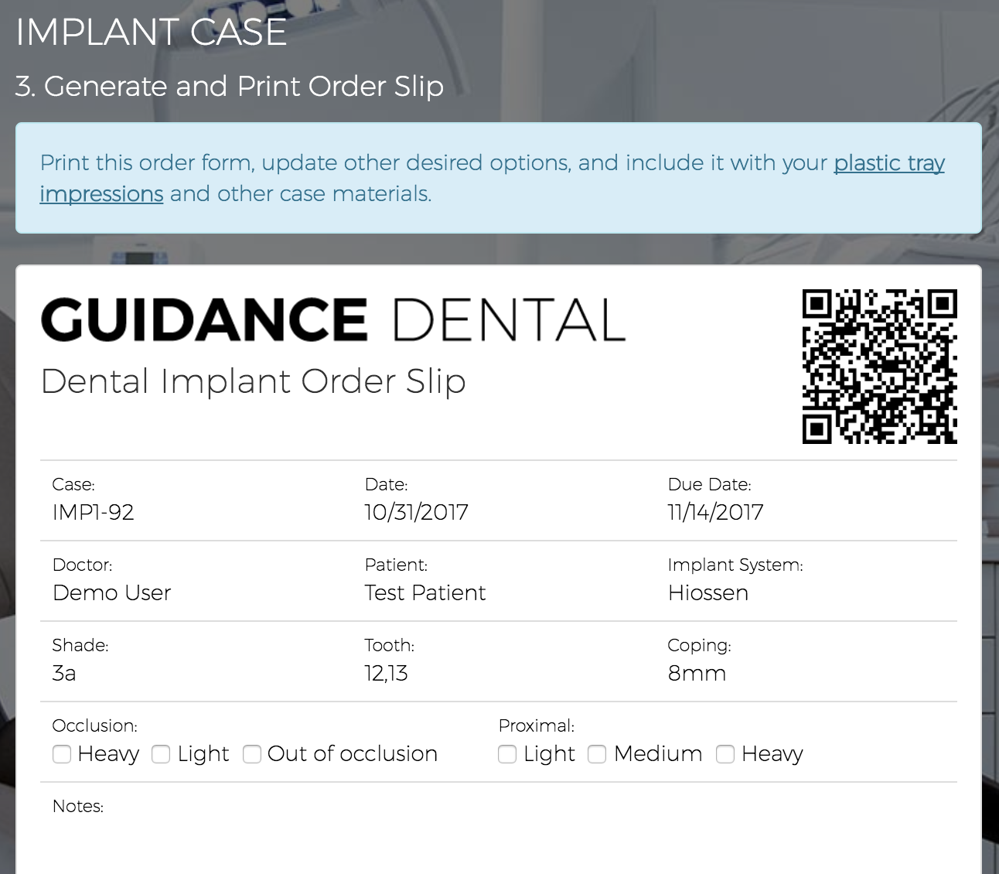Click the GUIDANCE DENTAL logo
Viewport: 999px width, 874px height.
point(332,320)
